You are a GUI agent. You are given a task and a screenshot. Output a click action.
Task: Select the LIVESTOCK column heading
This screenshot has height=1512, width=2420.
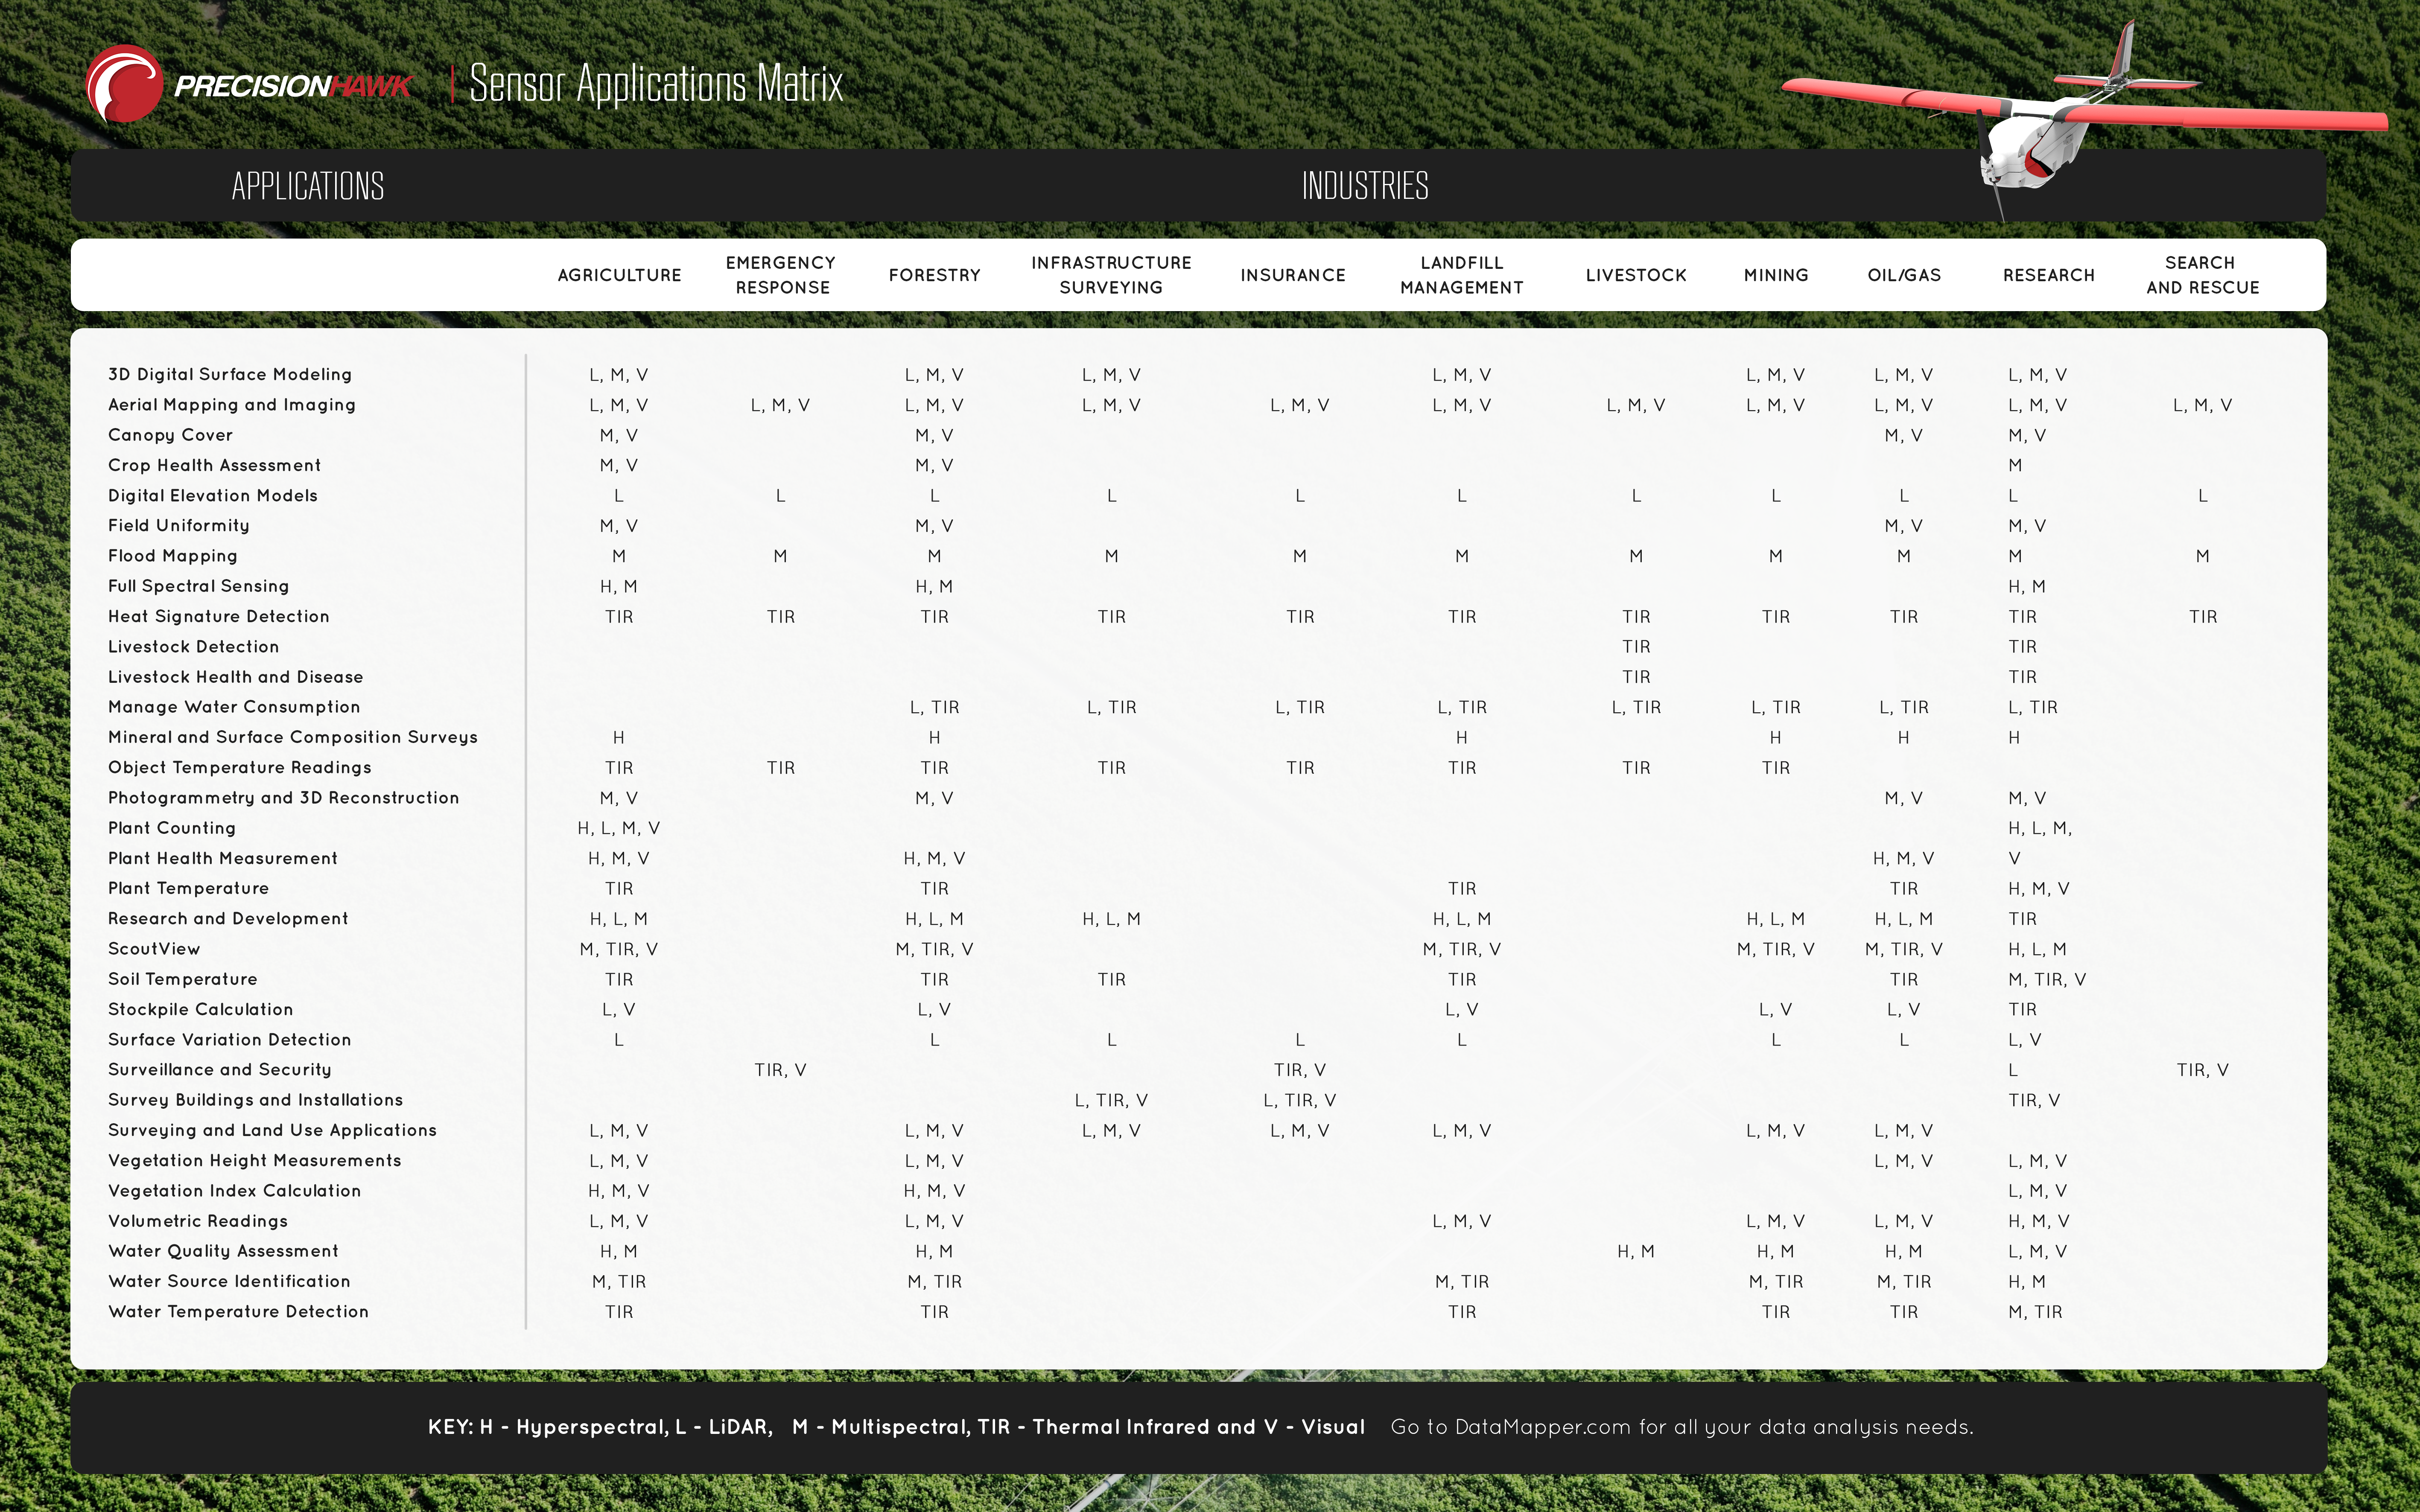point(1636,275)
